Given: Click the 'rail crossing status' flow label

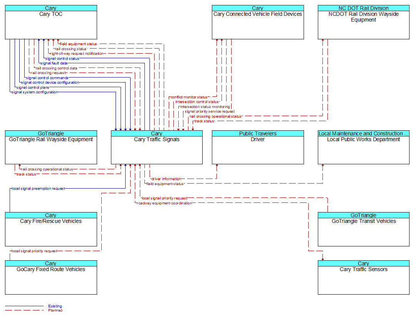Looking at the screenshot, I should click(x=71, y=49).
